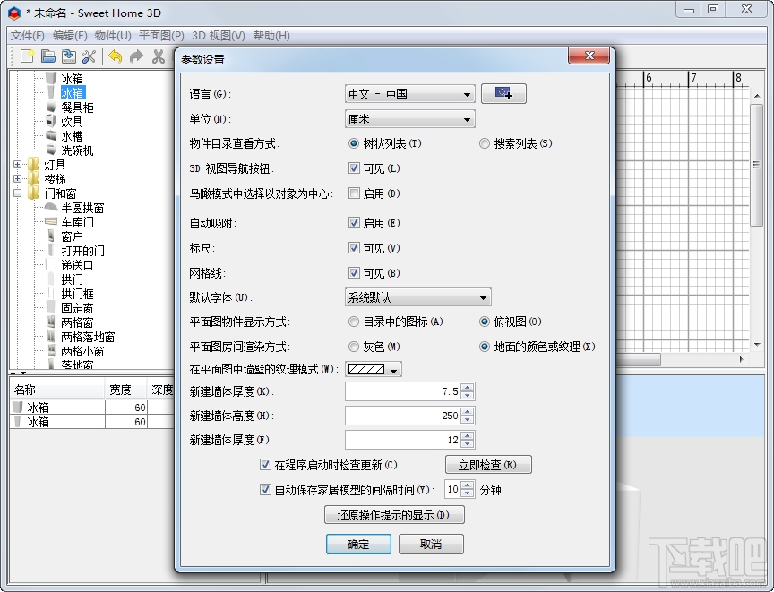Close the 参数设置 dialog
The width and height of the screenshot is (774, 592).
pos(589,56)
